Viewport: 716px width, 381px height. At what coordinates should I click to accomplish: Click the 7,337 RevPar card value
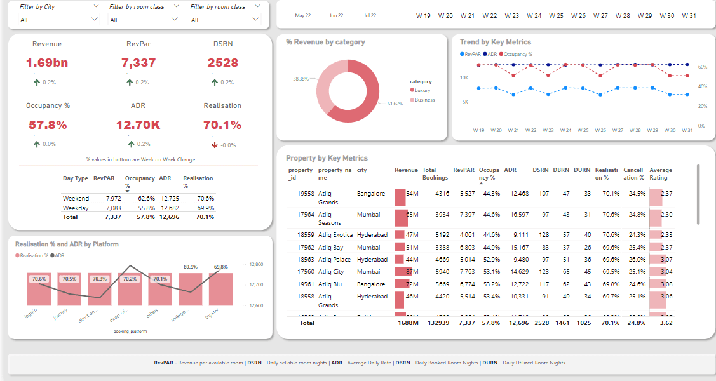tap(138, 63)
